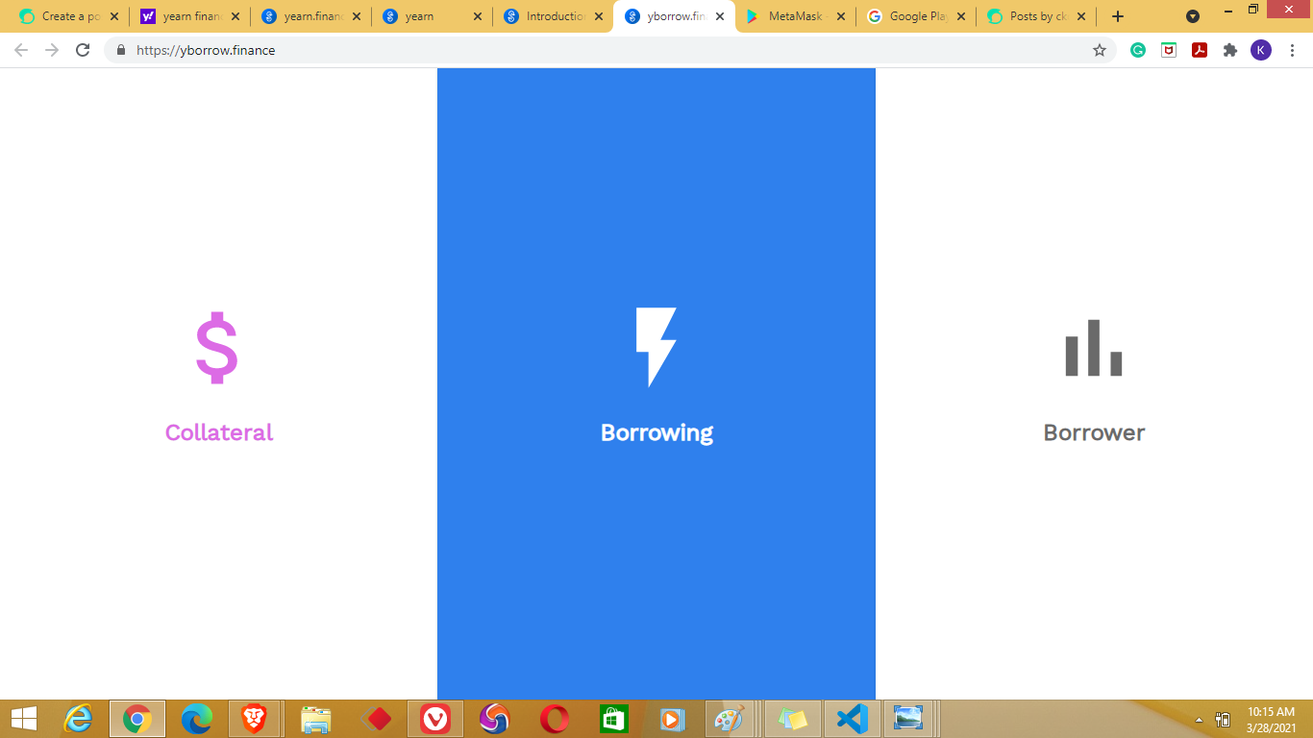
Task: Reload the page with the refresh icon
Action: (83, 50)
